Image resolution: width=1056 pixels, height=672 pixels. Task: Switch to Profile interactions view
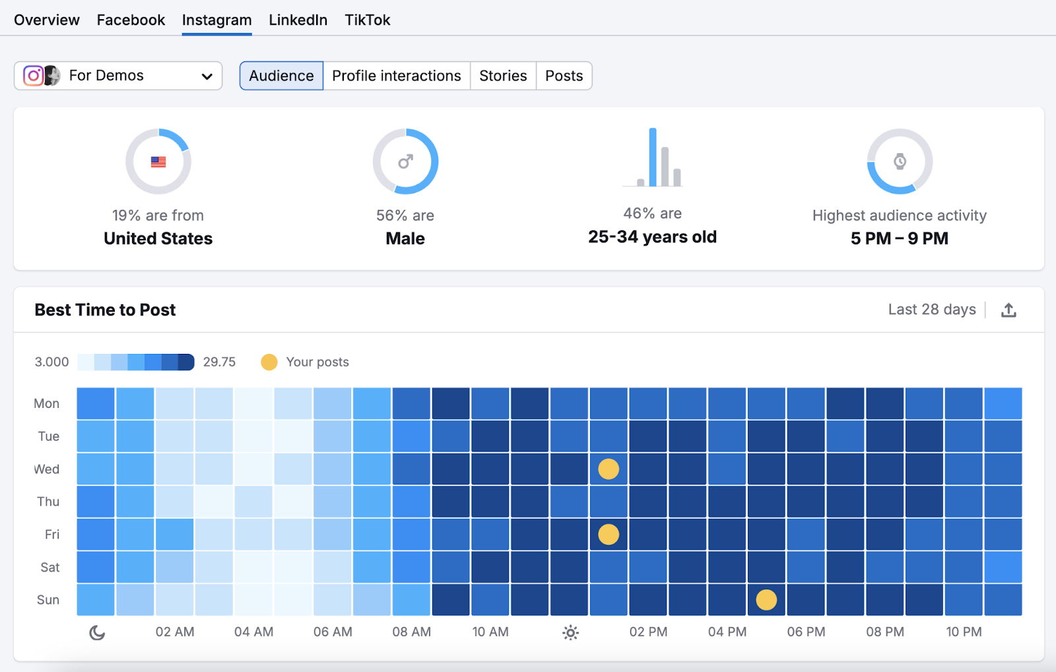(x=397, y=76)
